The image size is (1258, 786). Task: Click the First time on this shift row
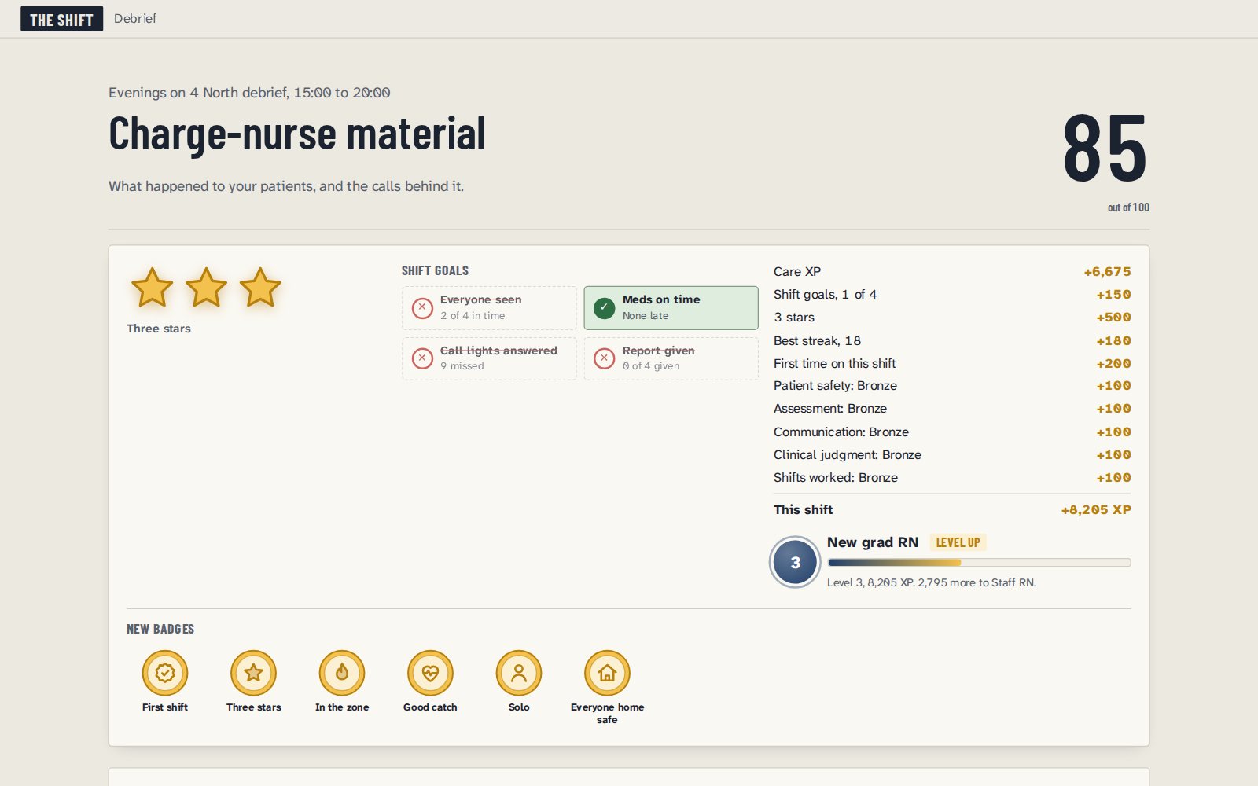coord(952,363)
